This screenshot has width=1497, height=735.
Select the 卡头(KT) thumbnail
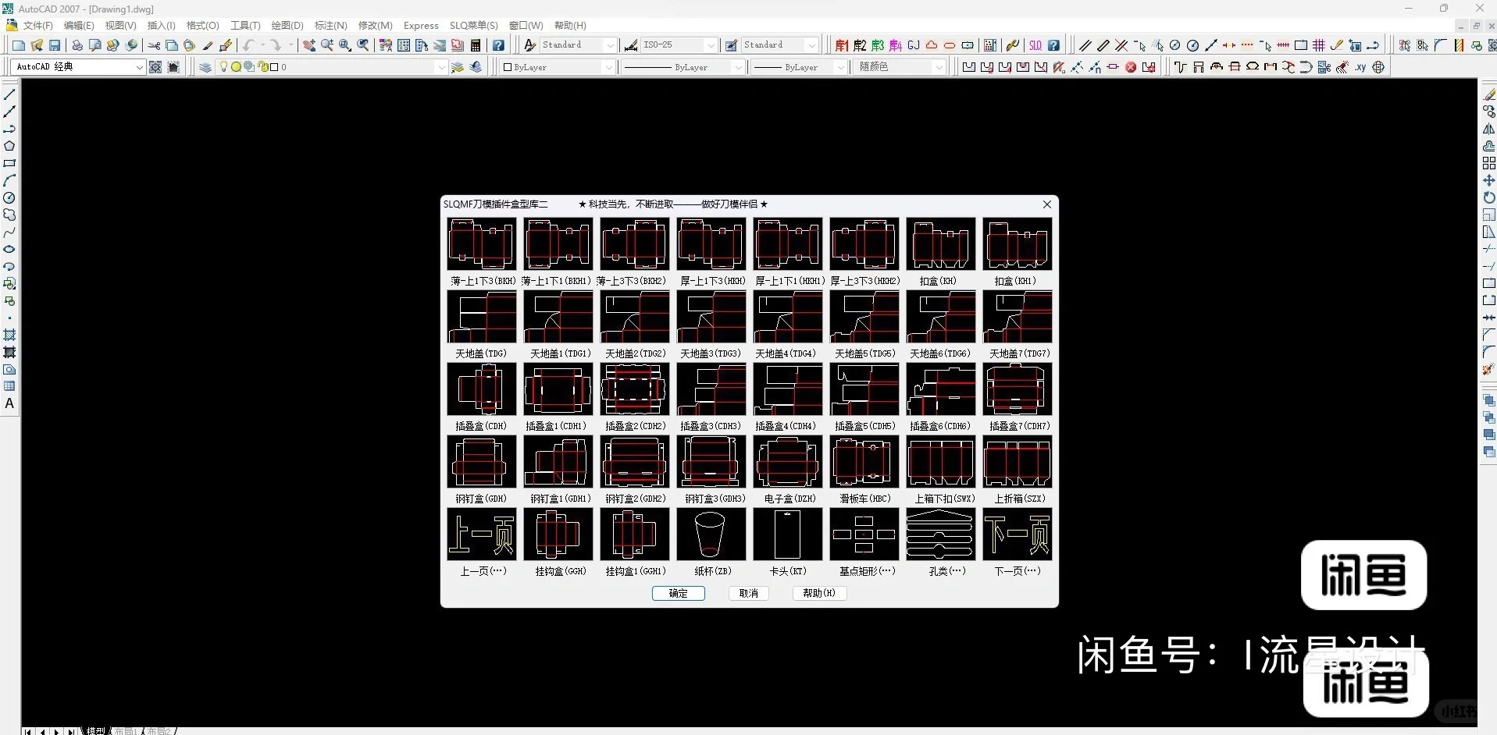(x=788, y=534)
